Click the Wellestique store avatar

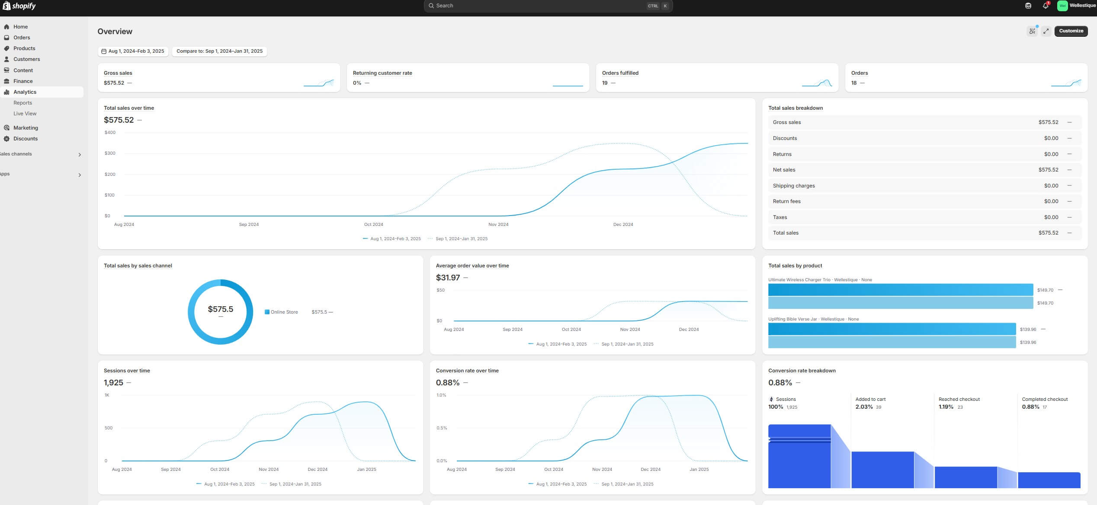pos(1062,6)
